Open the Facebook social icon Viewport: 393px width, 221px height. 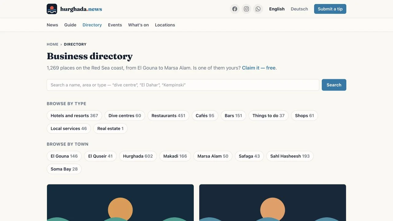(x=235, y=9)
